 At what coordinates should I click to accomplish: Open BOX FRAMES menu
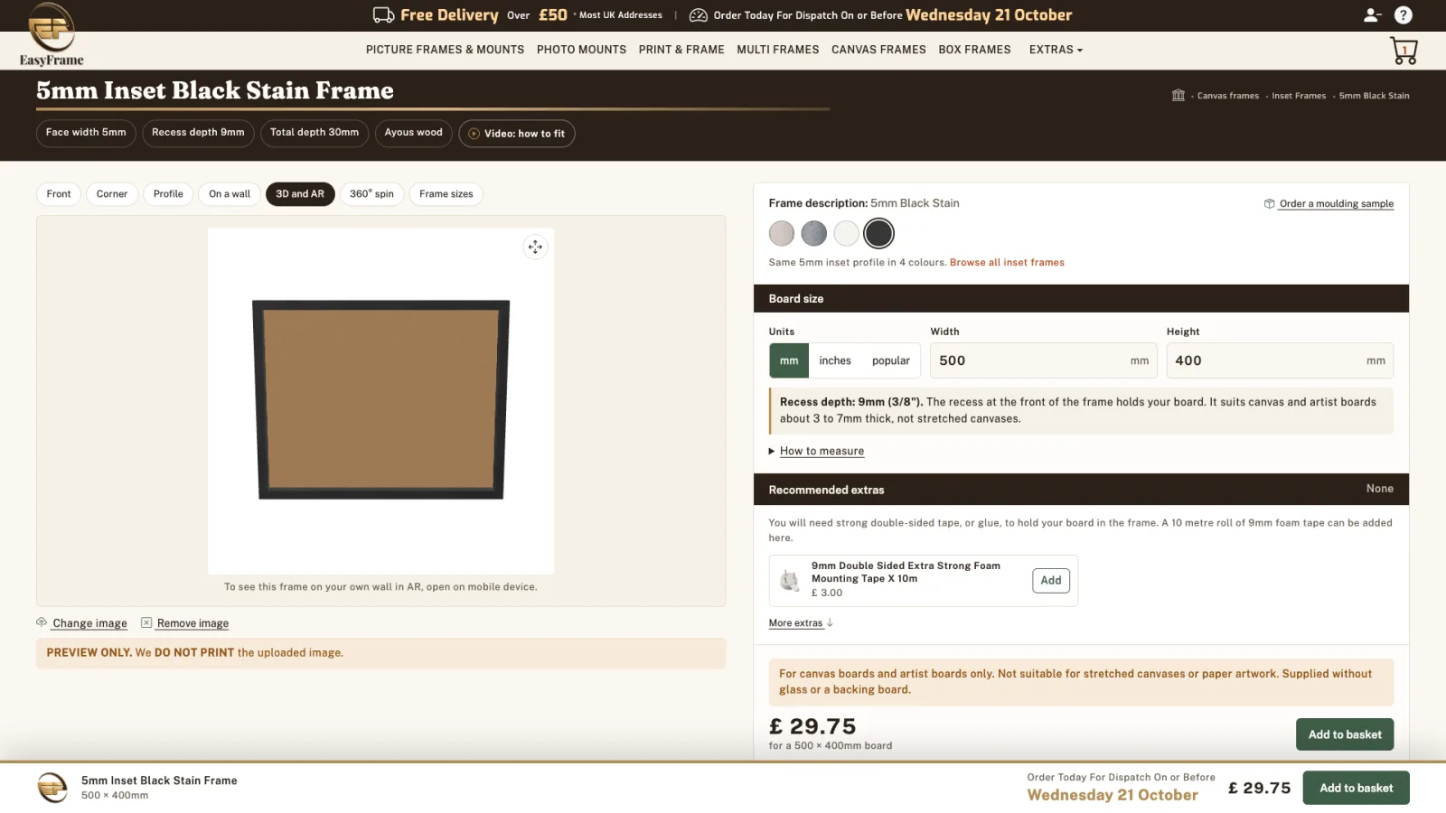pos(974,50)
